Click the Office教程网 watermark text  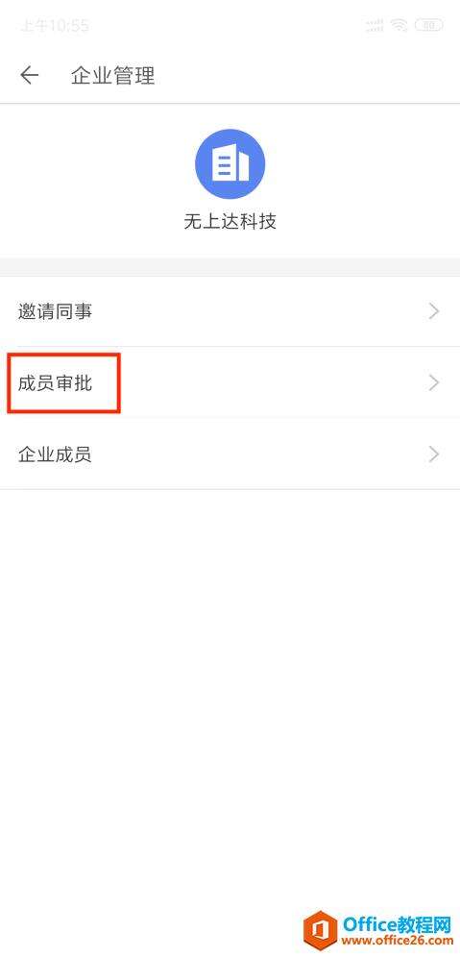tap(397, 923)
